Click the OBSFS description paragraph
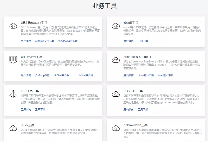 coord(59,132)
